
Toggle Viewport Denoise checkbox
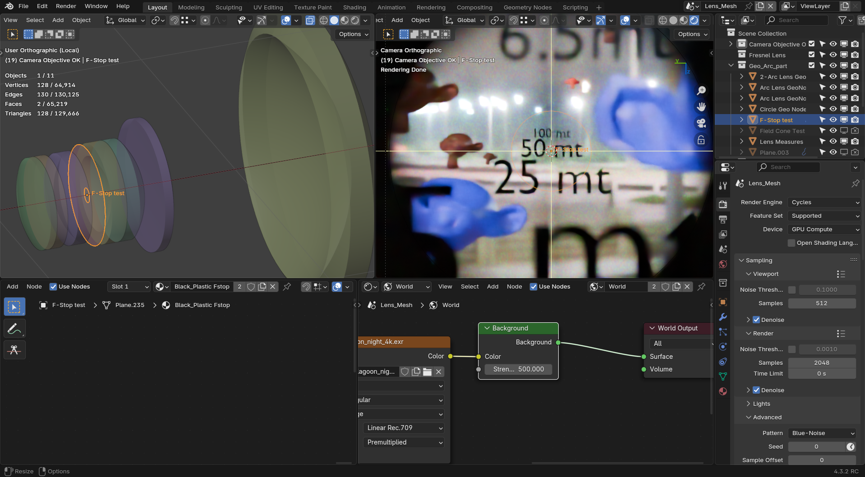pos(756,320)
